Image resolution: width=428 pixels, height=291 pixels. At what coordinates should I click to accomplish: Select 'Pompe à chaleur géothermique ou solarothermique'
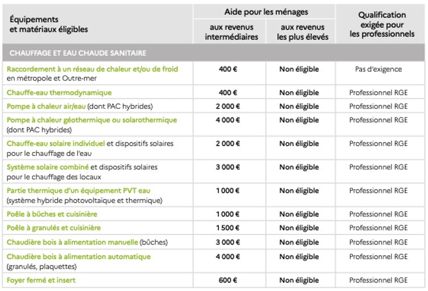click(92, 120)
